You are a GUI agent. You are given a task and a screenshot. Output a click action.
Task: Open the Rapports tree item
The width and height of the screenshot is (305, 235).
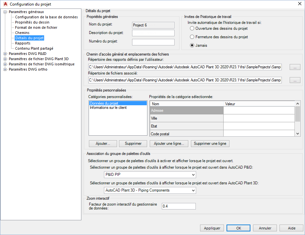pyautogui.click(x=23, y=43)
